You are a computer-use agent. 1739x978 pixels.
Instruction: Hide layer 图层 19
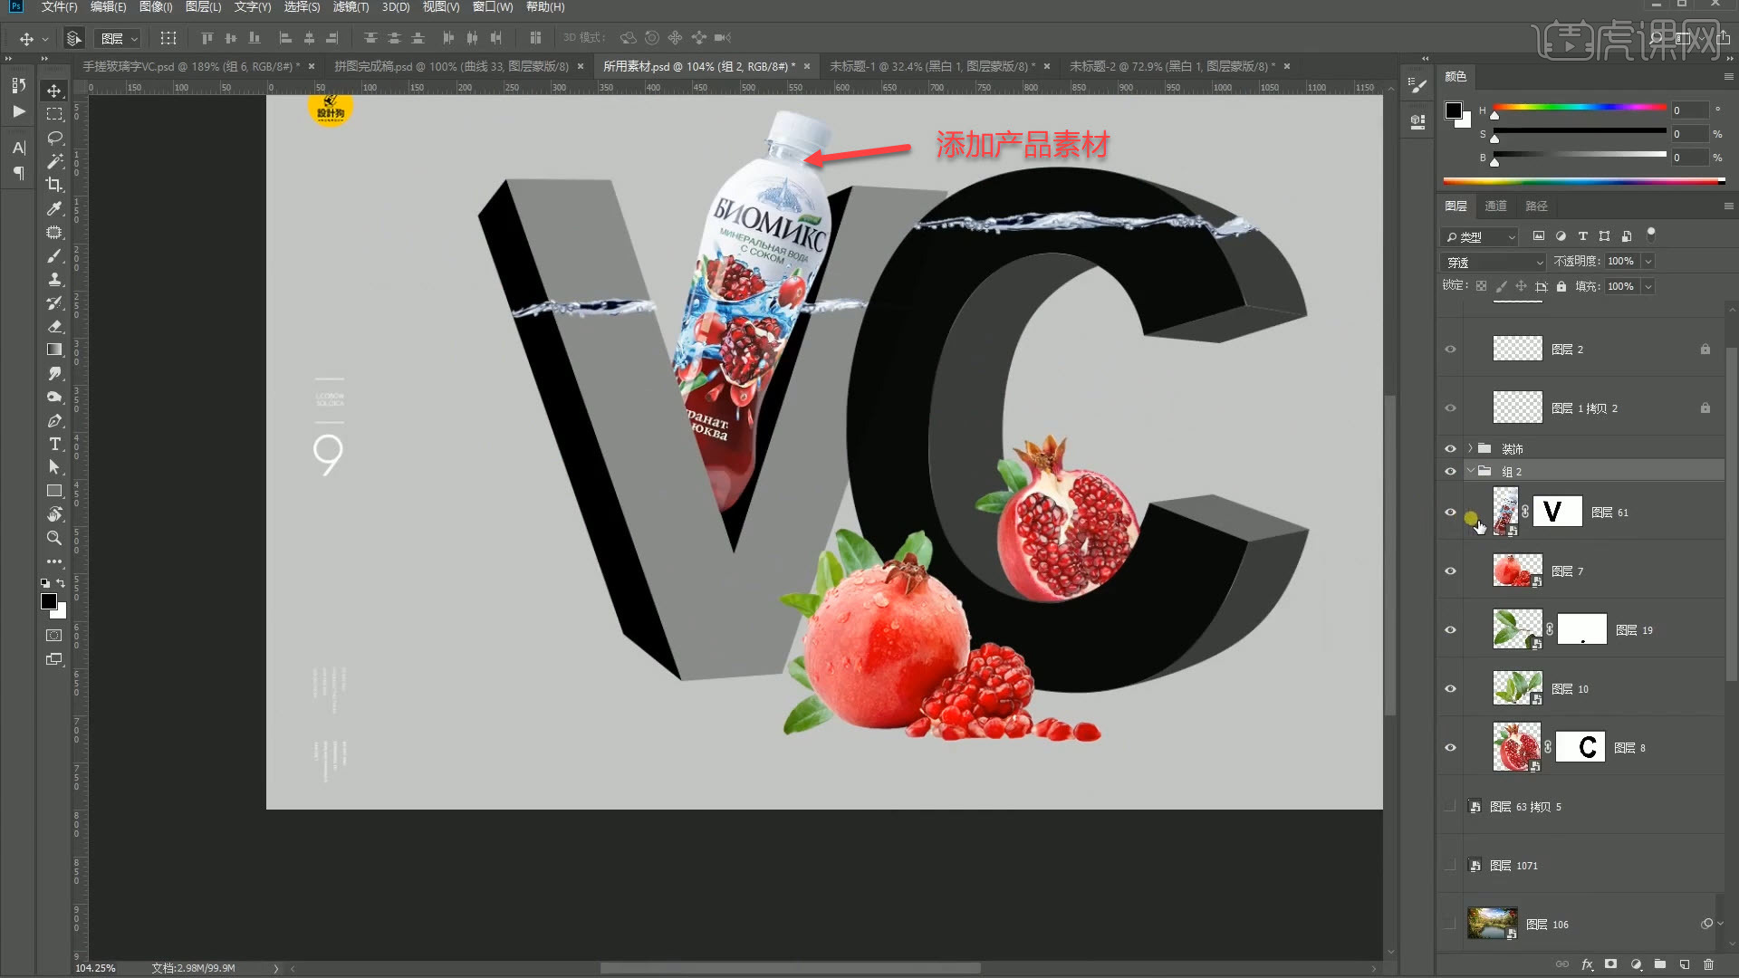coord(1450,630)
